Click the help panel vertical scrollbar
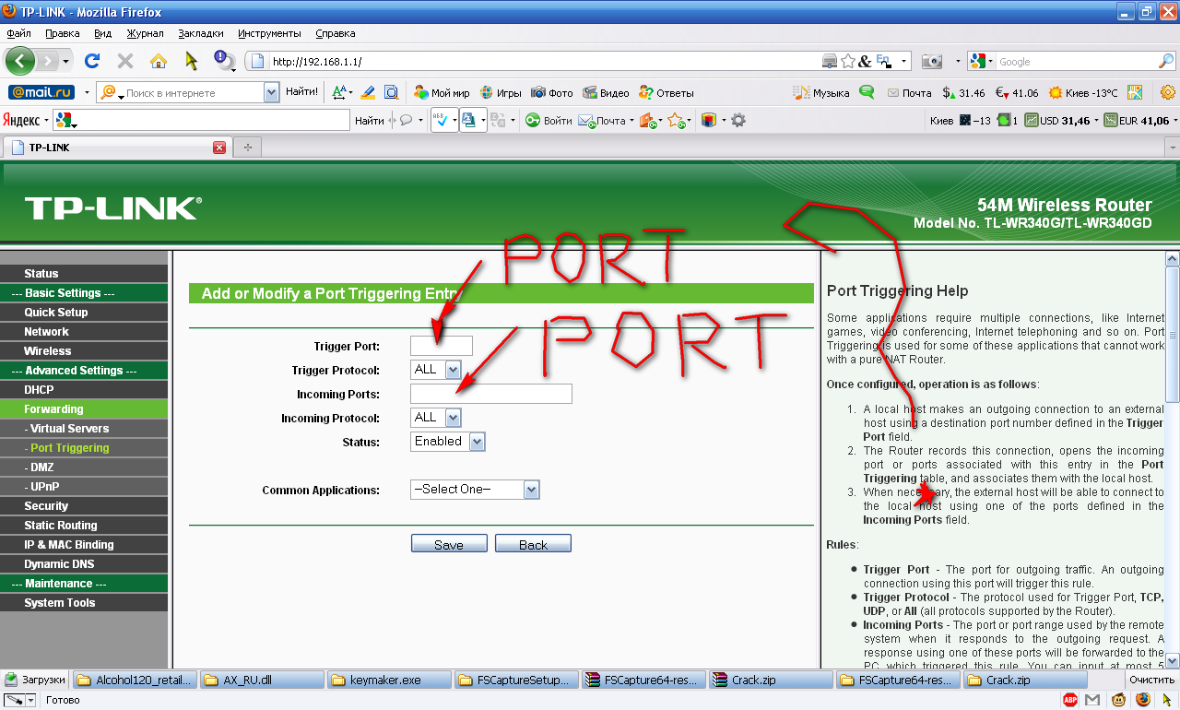Image resolution: width=1180 pixels, height=710 pixels. (1173, 459)
